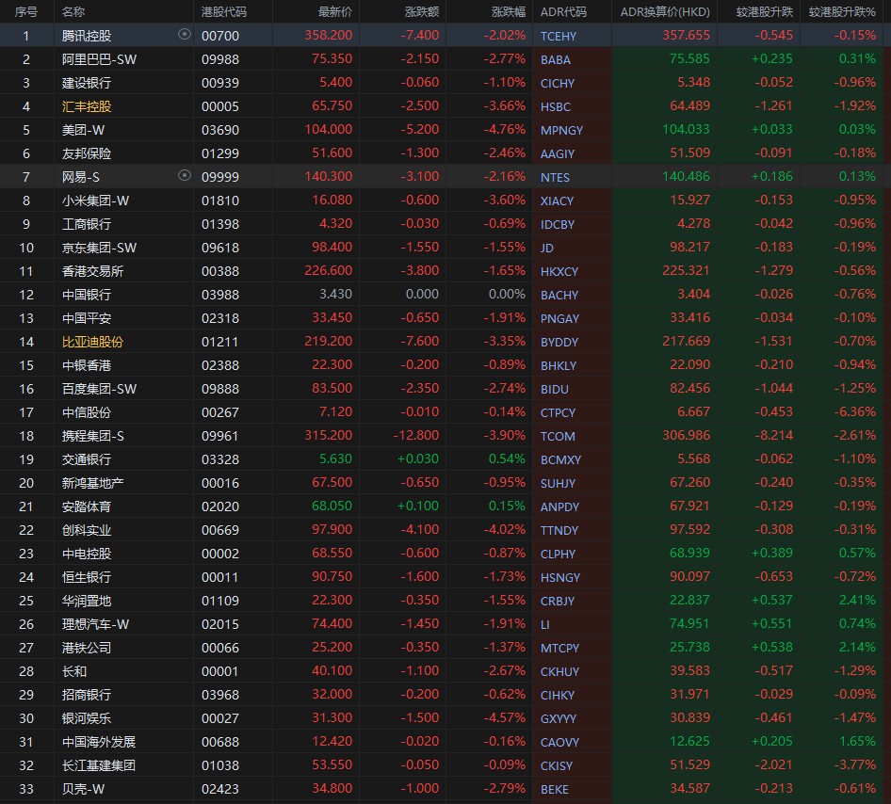Click the 中信股份 stock name
Viewport: 891px width, 804px height.
87,412
